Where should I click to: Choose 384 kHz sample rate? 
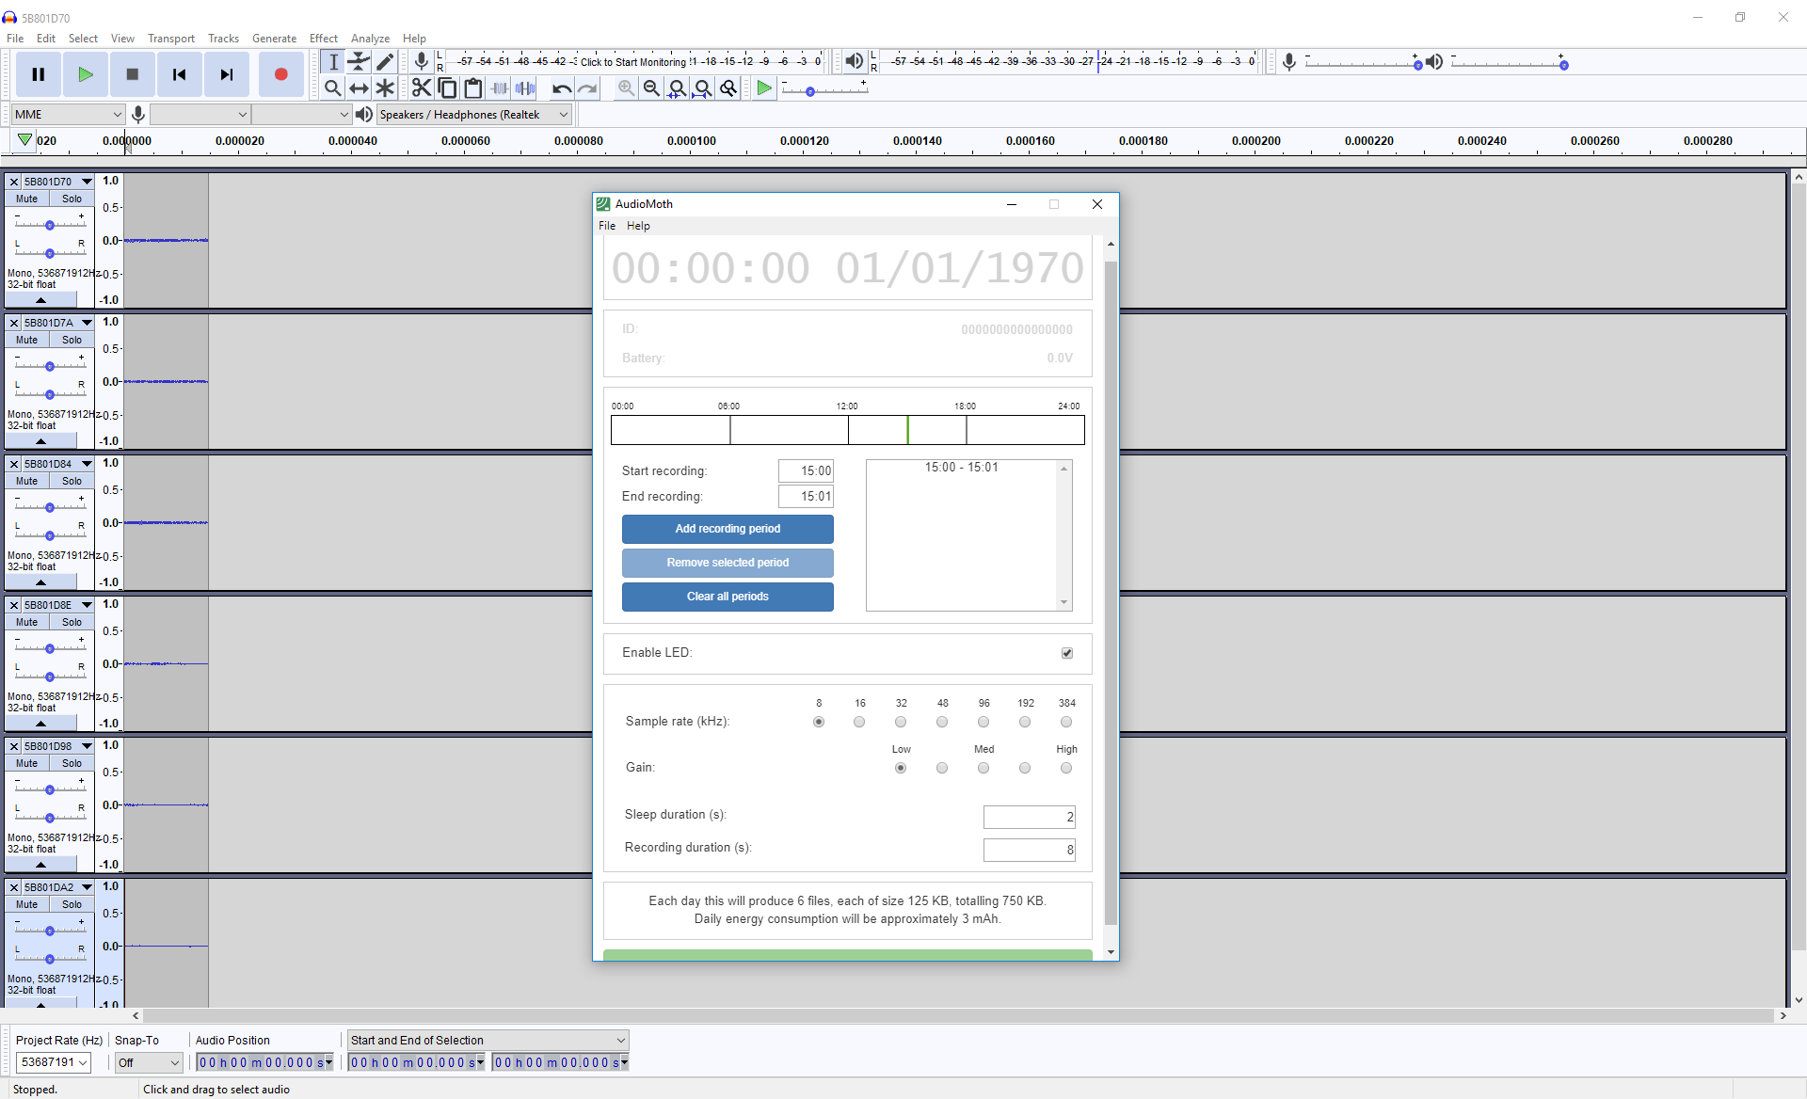point(1066,722)
